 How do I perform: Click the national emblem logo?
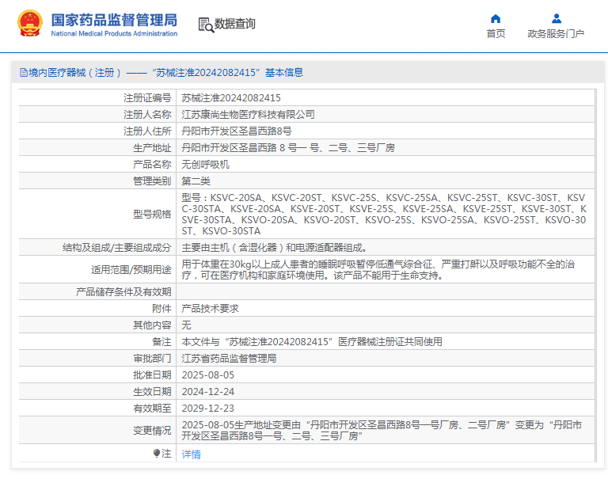coord(30,23)
